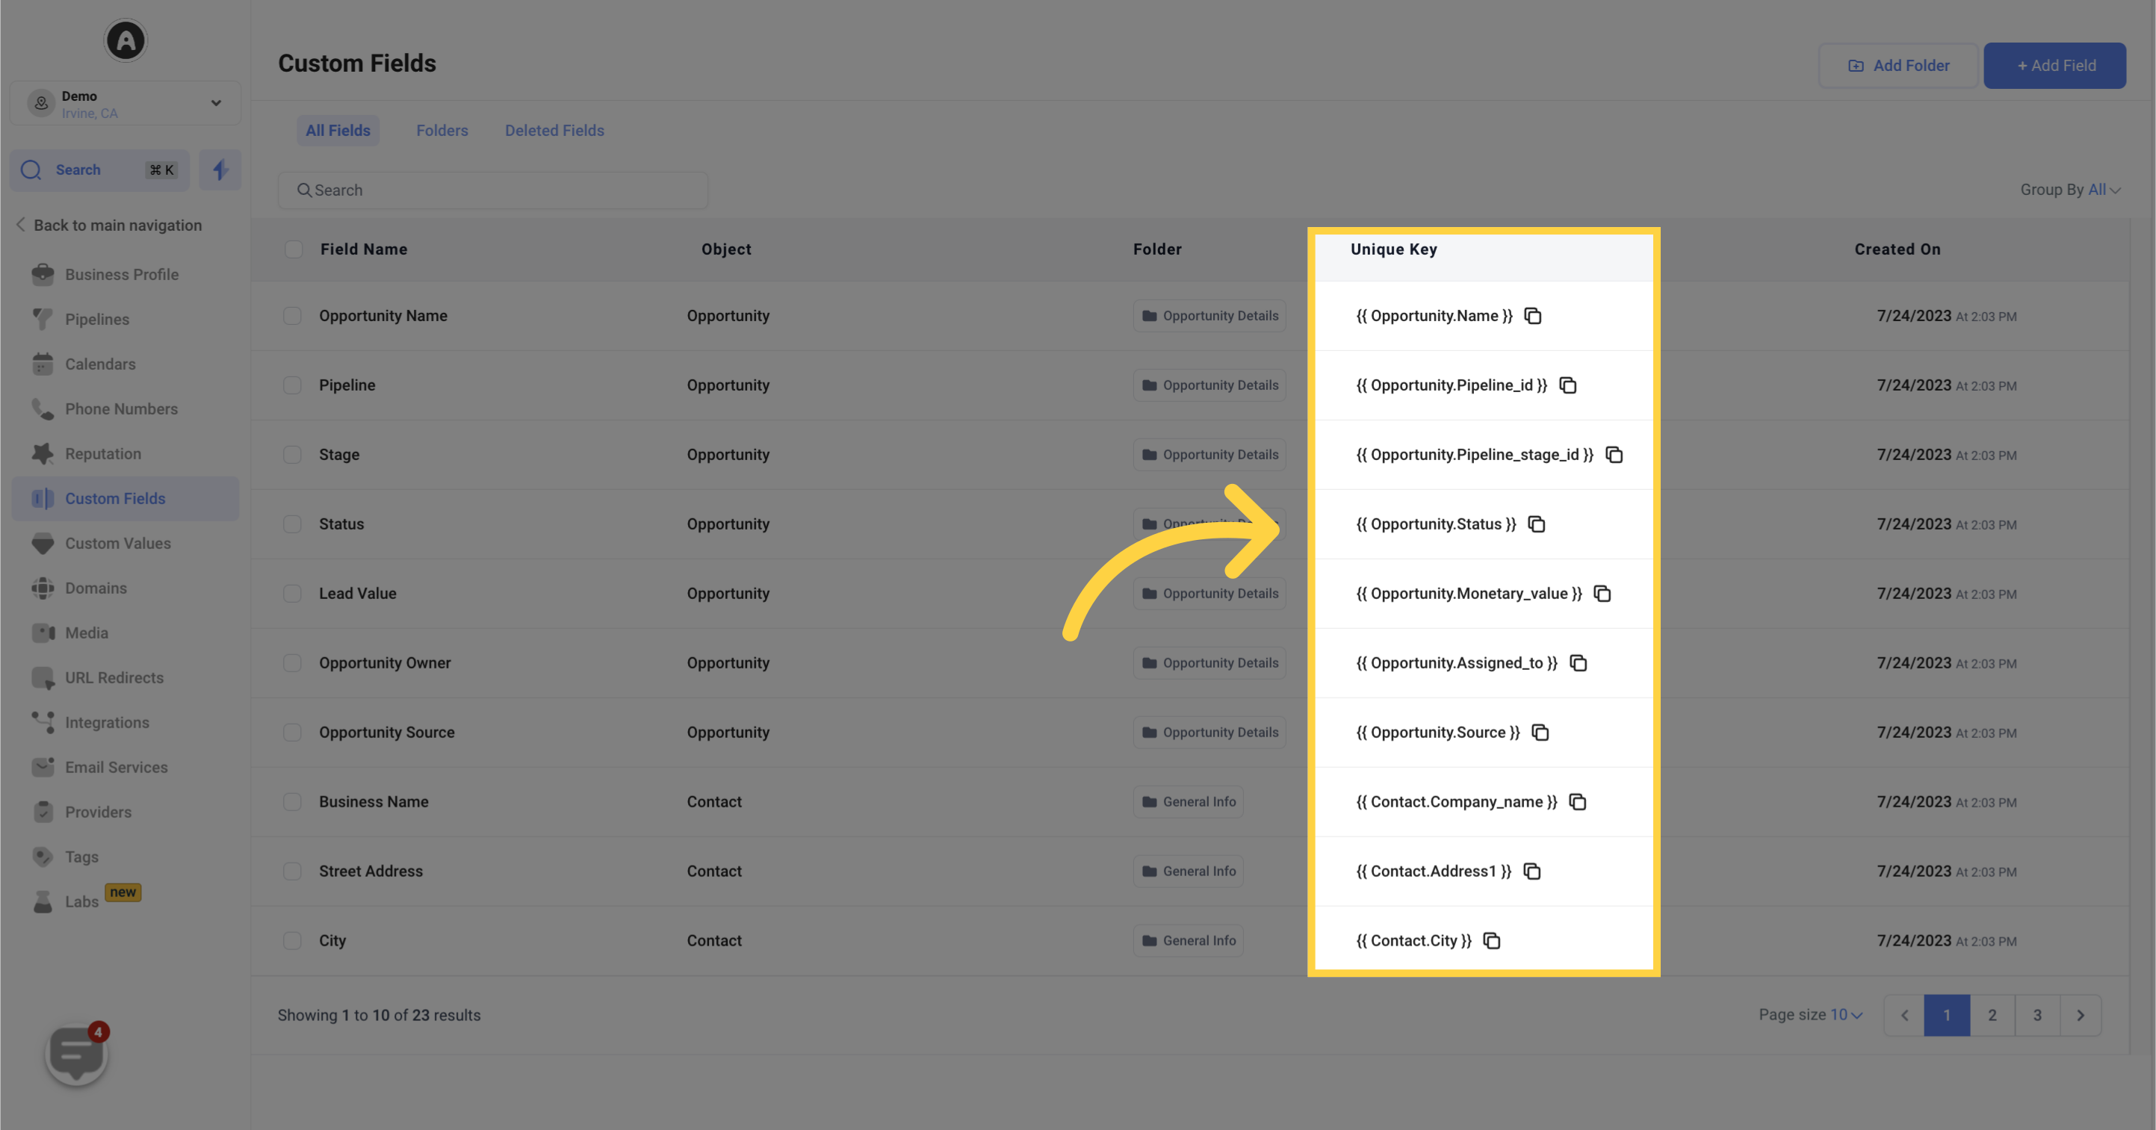Screen dimensions: 2156x1130
Task: Click the Calendars icon in sidebar
Action: point(43,364)
